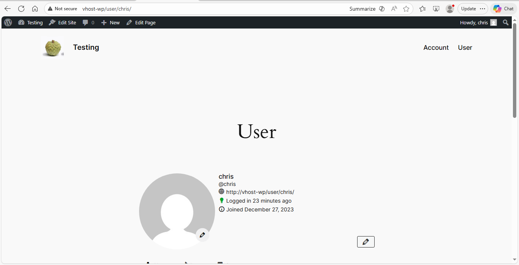Click the Testing site title

coord(86,47)
